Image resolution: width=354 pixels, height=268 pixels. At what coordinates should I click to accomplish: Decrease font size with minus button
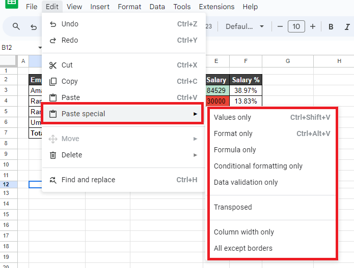280,26
